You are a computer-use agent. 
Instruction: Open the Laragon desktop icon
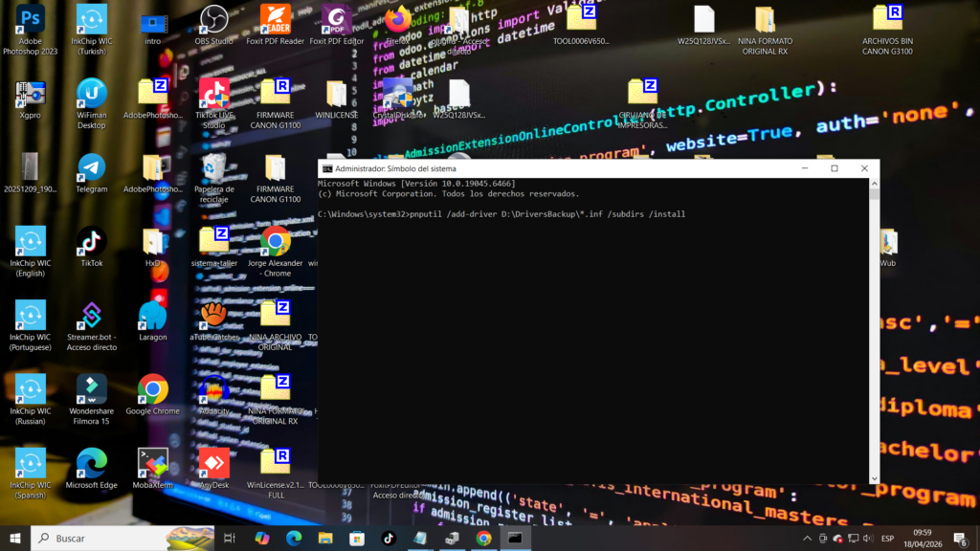click(152, 316)
